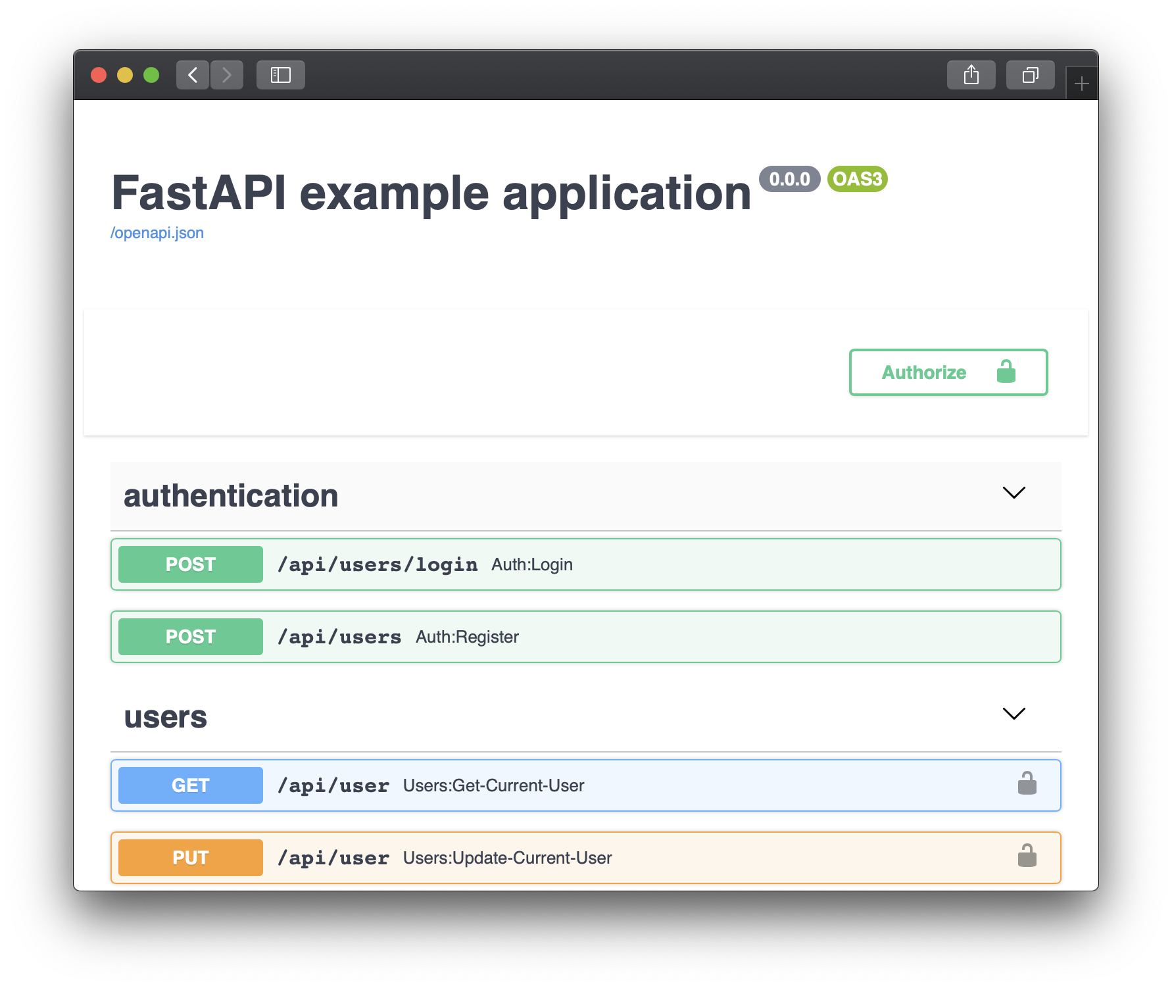Image resolution: width=1172 pixels, height=988 pixels.
Task: Click the green POST method badge on Auth:Login
Action: pos(189,564)
